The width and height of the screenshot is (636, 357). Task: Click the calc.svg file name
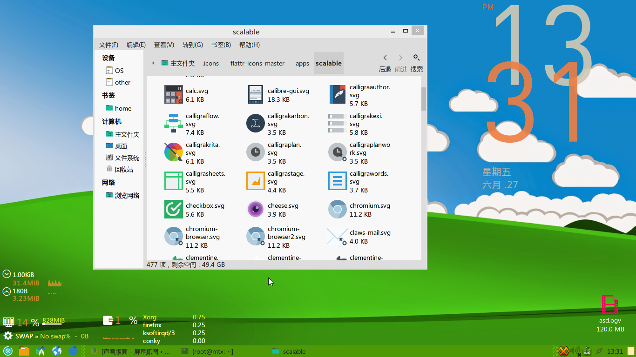click(197, 91)
